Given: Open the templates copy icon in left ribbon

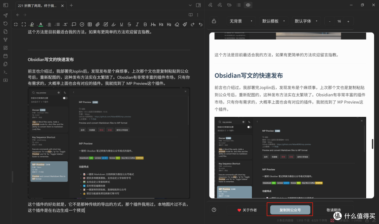Looking at the screenshot, I should [x=5, y=64].
